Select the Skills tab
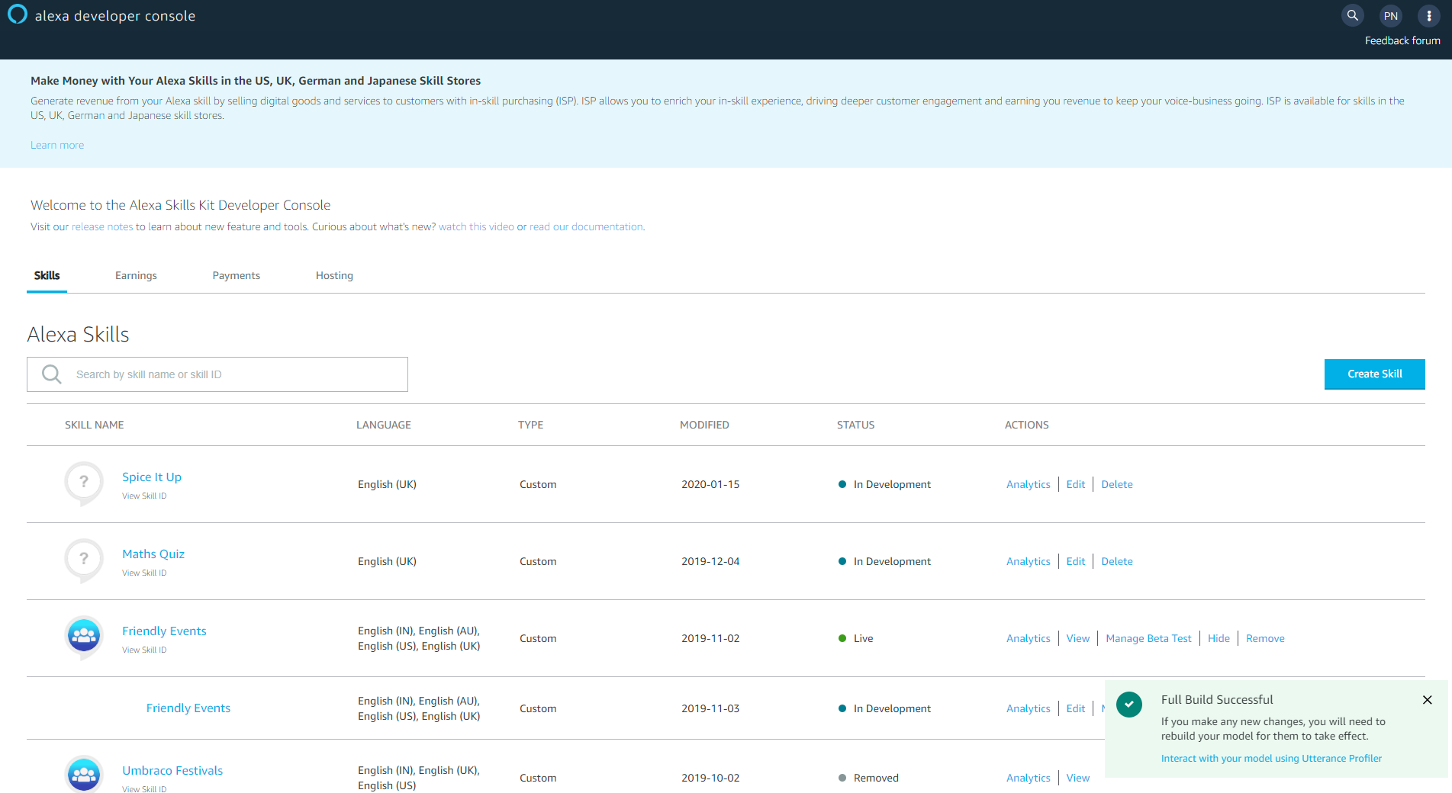1452x793 pixels. [47, 275]
